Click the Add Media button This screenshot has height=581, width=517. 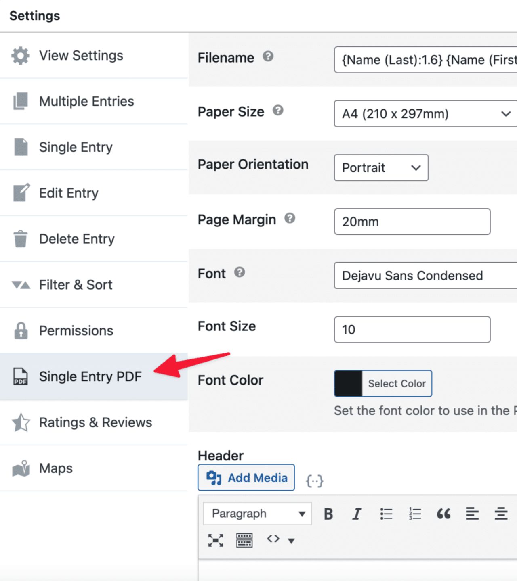coord(246,477)
